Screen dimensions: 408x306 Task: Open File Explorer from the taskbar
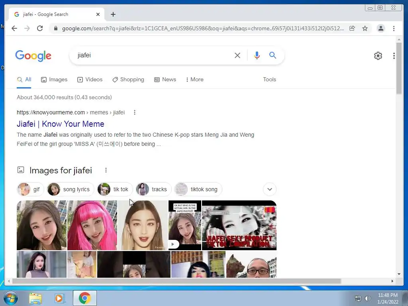coord(35,298)
